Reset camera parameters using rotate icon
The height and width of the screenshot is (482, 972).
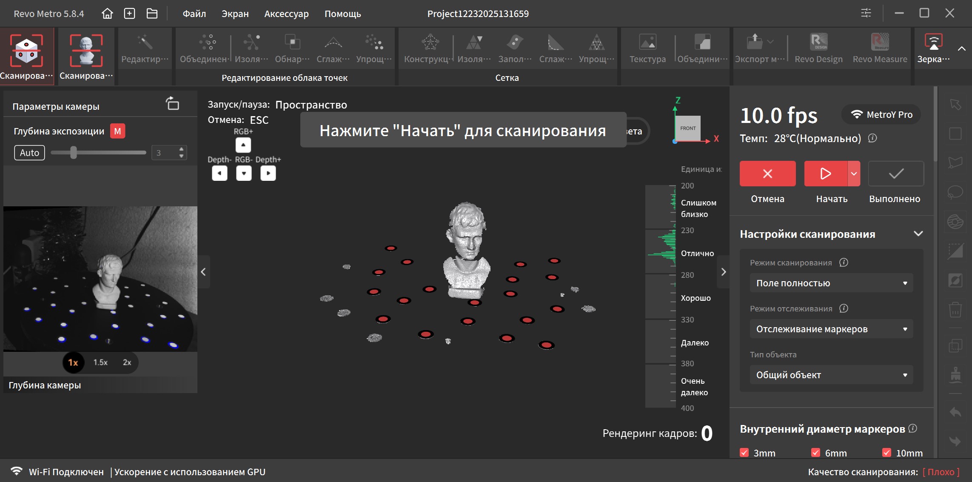172,103
